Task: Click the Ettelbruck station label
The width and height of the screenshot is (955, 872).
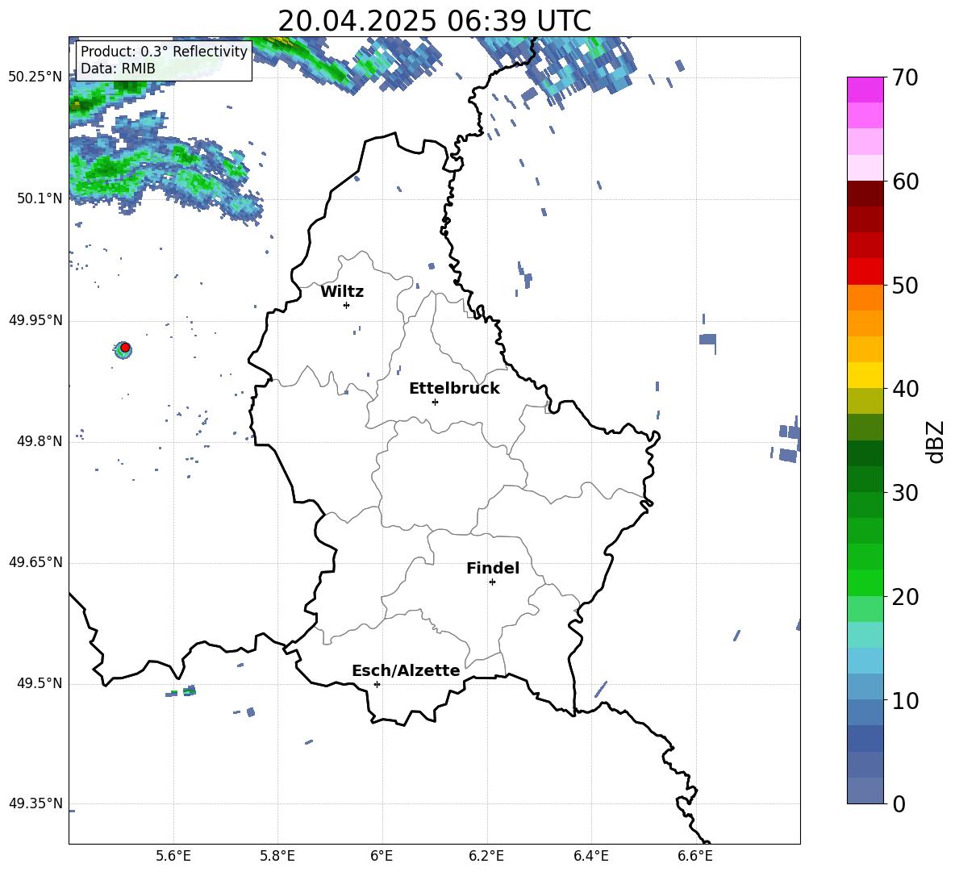Action: [x=454, y=389]
